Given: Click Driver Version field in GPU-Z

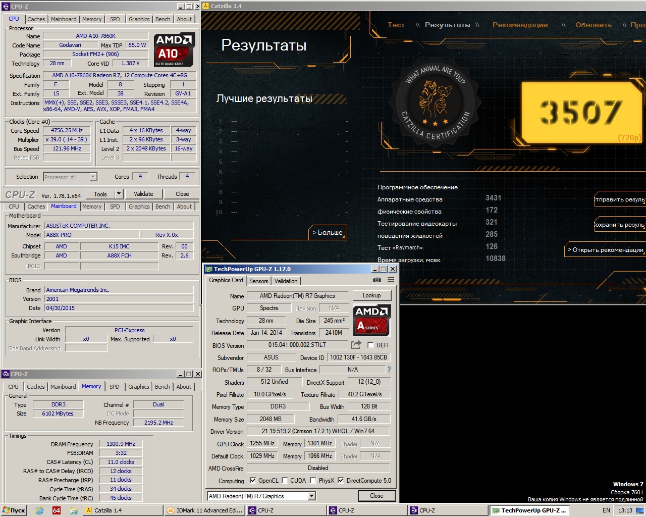Looking at the screenshot, I should [318, 431].
